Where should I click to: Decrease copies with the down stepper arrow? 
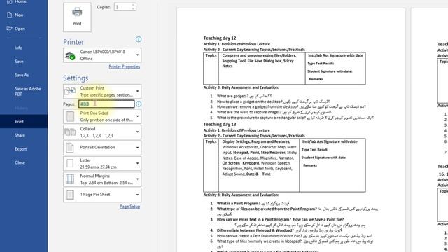134,9
